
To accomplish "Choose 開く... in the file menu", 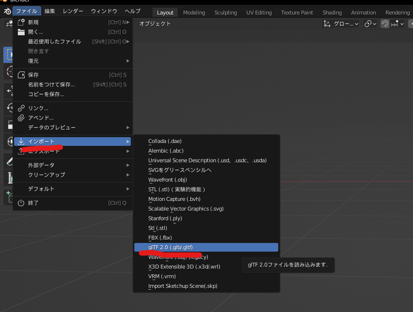I will click(x=72, y=32).
